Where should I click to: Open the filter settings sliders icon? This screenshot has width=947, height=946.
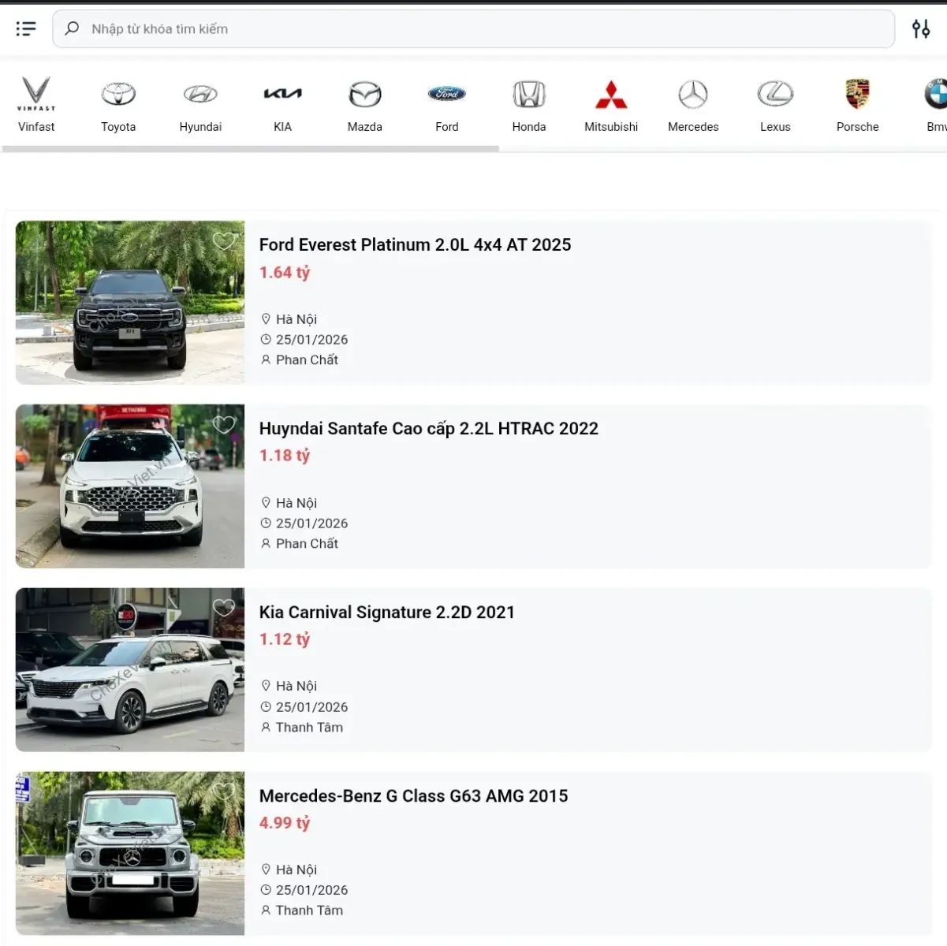pos(920,29)
